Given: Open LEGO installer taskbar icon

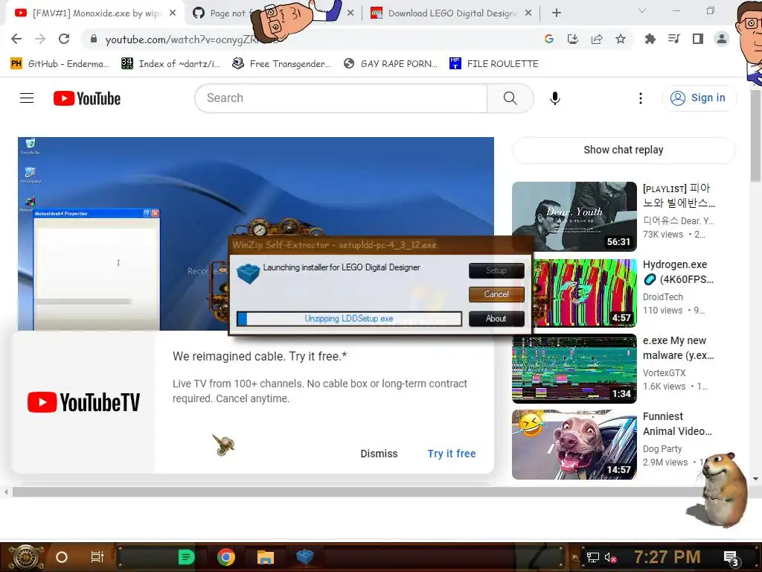Looking at the screenshot, I should tap(304, 556).
